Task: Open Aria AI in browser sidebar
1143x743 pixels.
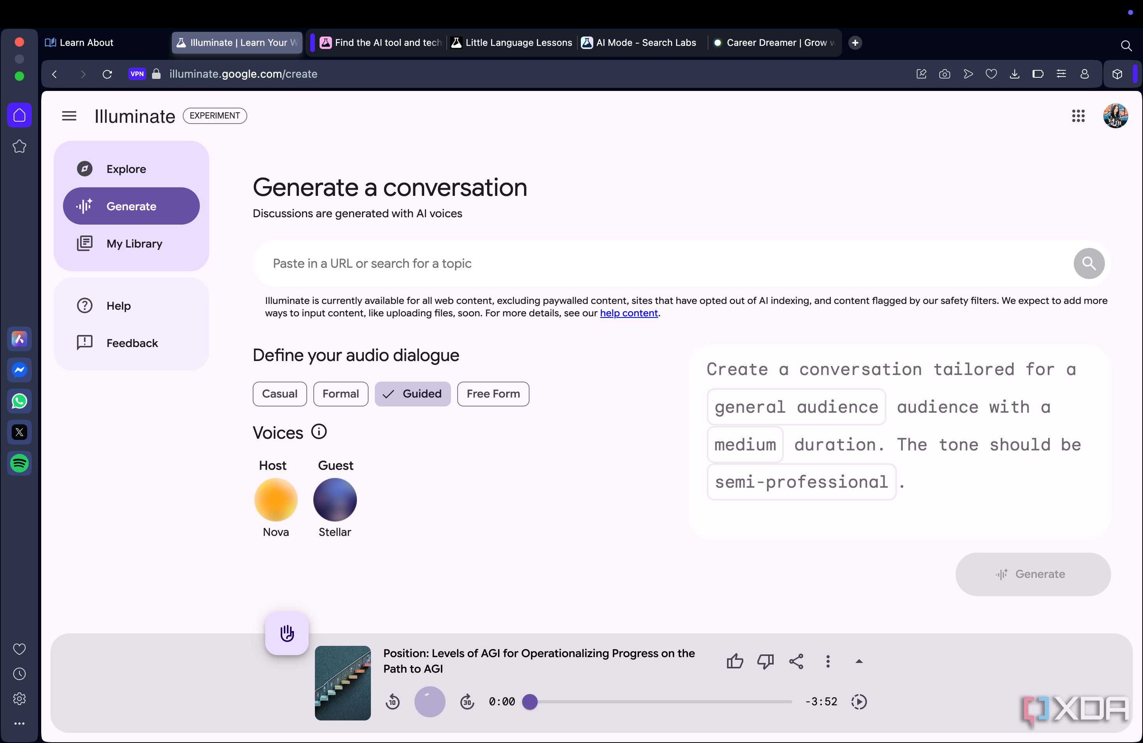Action: (20, 339)
